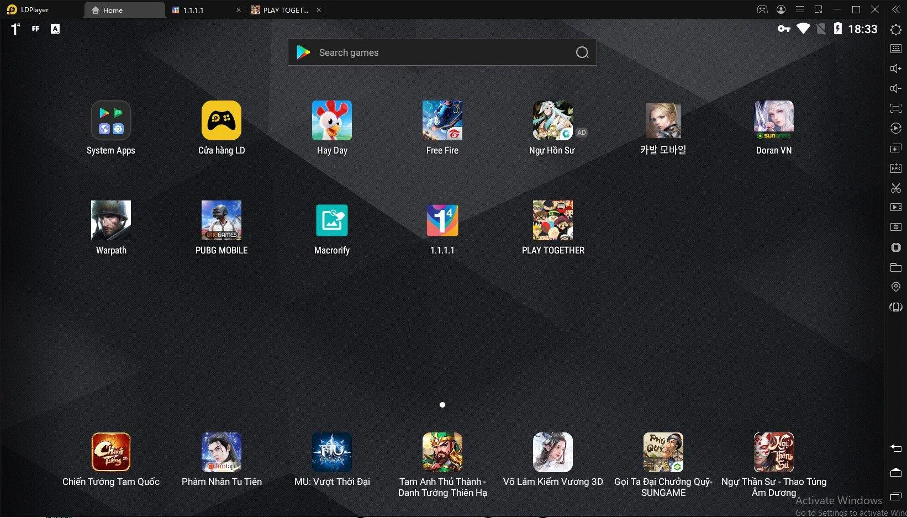Collapse the right sidebar with double chevron
This screenshot has width=907, height=518.
pyautogui.click(x=895, y=9)
